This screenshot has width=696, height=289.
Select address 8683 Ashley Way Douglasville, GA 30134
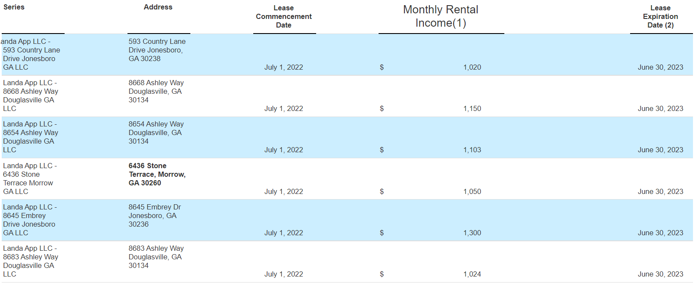[156, 257]
